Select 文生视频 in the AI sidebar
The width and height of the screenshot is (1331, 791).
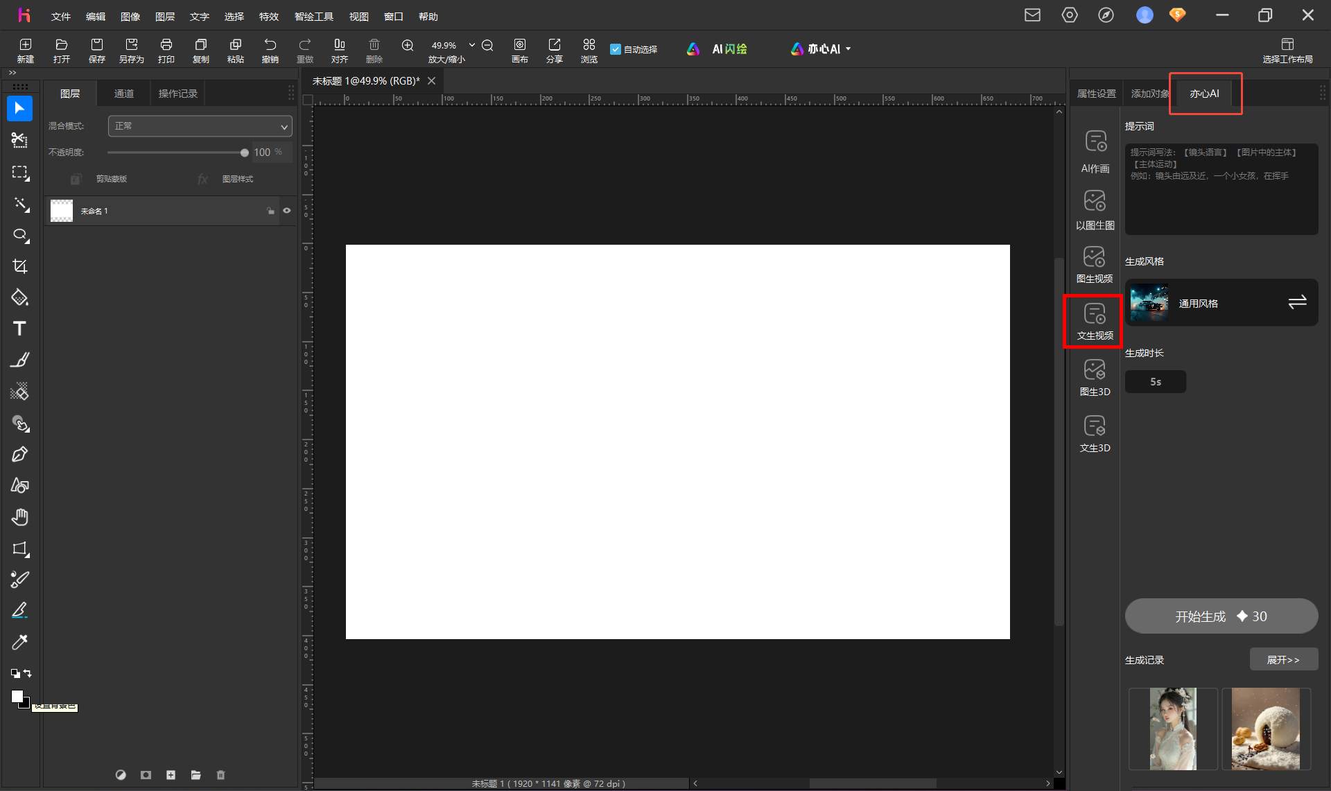click(1095, 322)
